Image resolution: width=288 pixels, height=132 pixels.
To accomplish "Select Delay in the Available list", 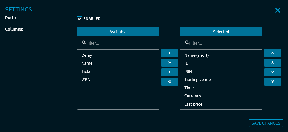I will tap(87, 55).
